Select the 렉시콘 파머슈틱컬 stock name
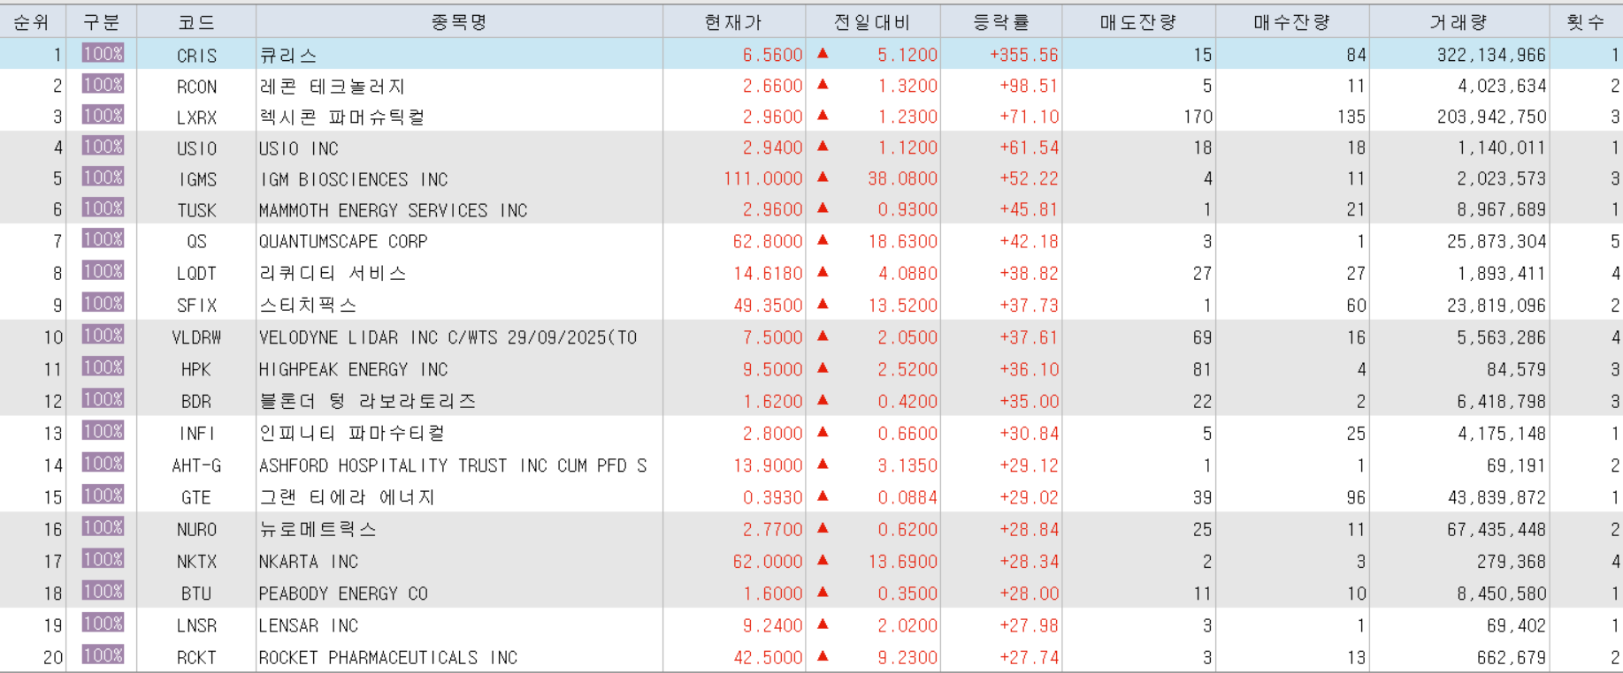 point(342,117)
